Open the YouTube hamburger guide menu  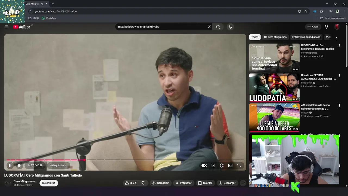(x=7, y=27)
